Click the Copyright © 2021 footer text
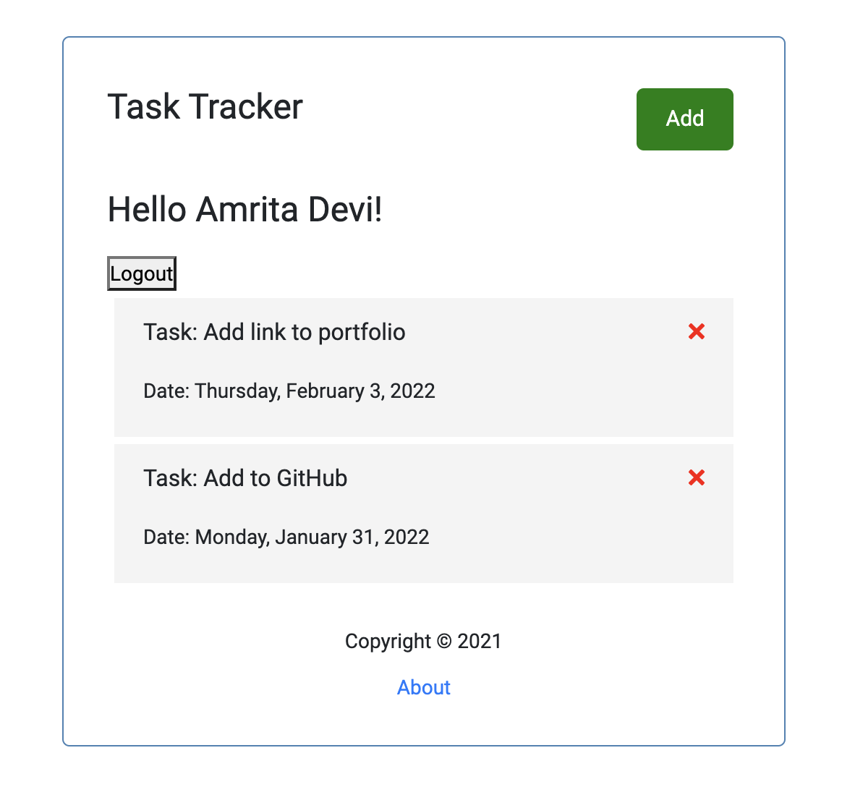Screen dimensions: 842x787 click(423, 641)
